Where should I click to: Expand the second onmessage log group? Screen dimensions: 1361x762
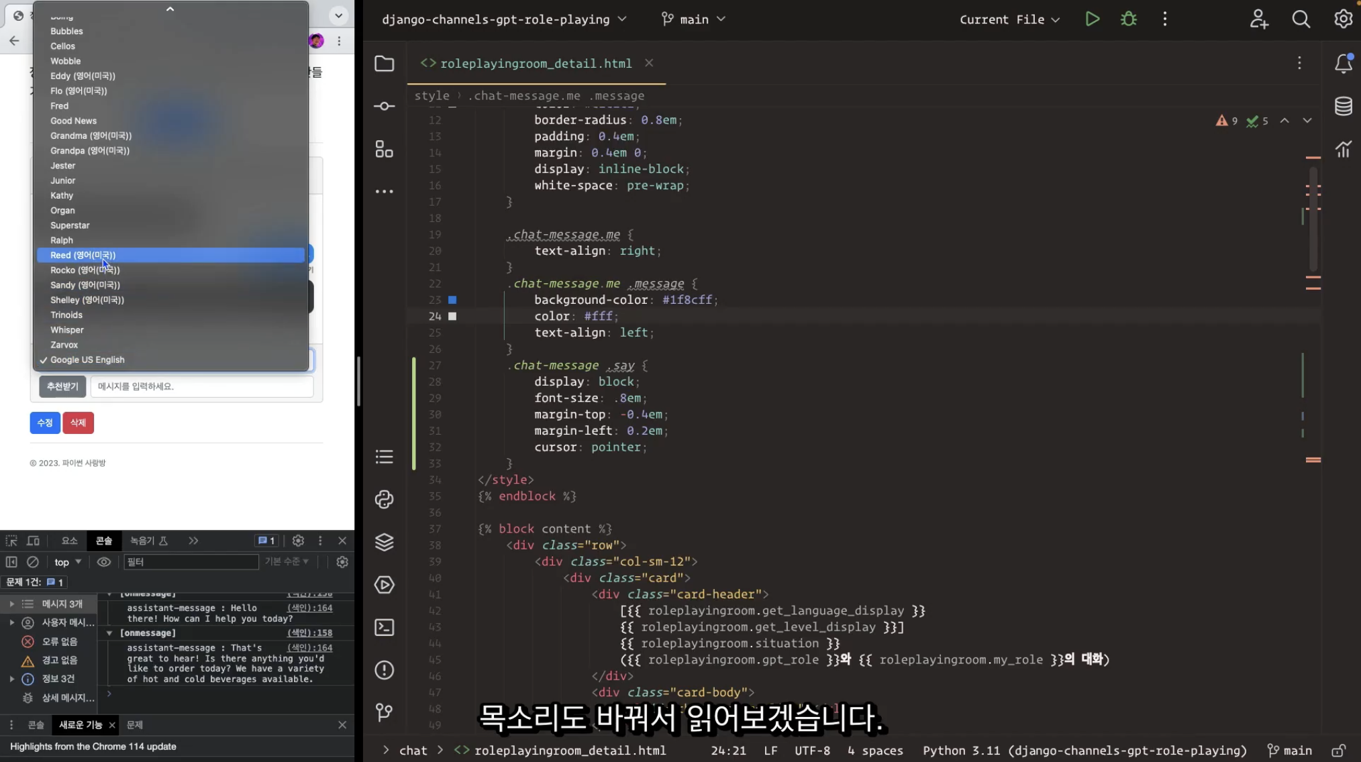pyautogui.click(x=109, y=633)
